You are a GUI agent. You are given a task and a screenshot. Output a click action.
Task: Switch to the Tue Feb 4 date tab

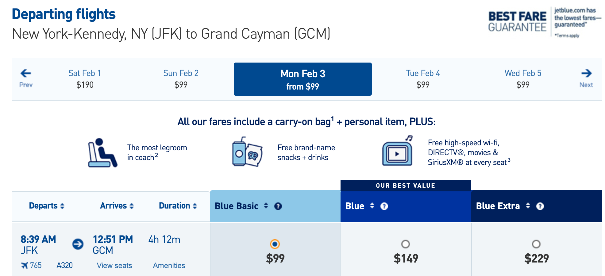pos(423,79)
